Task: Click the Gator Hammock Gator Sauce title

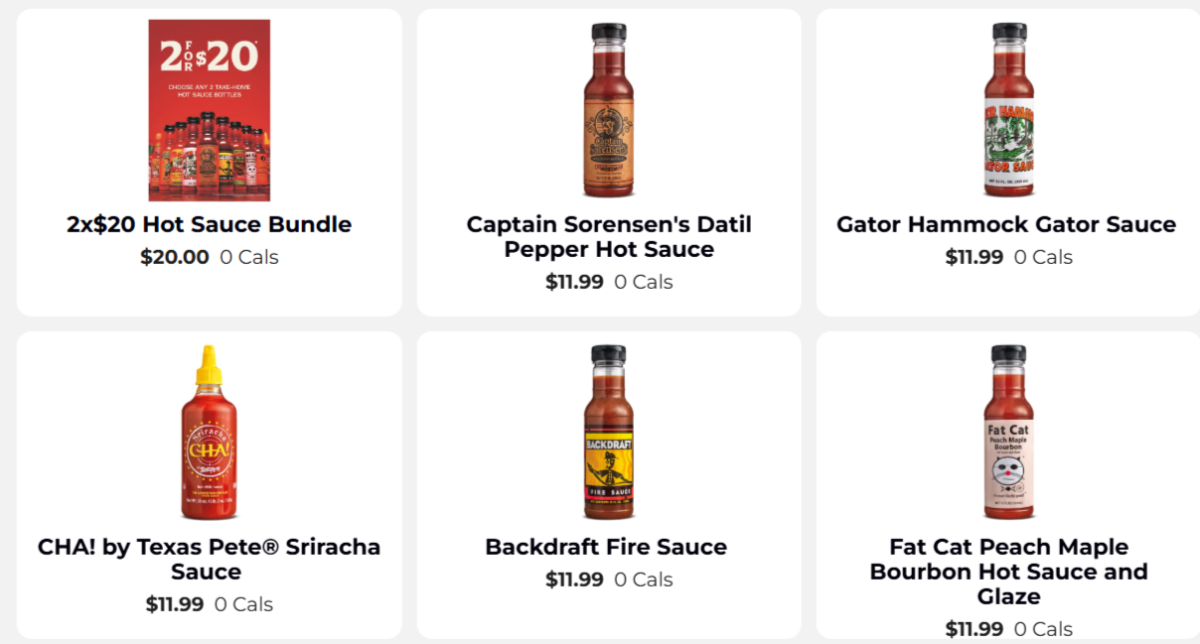Action: 1006,224
